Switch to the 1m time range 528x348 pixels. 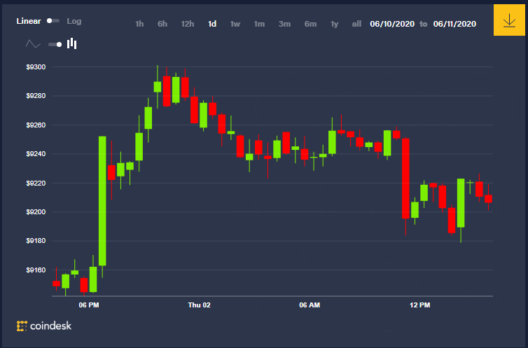coord(259,24)
